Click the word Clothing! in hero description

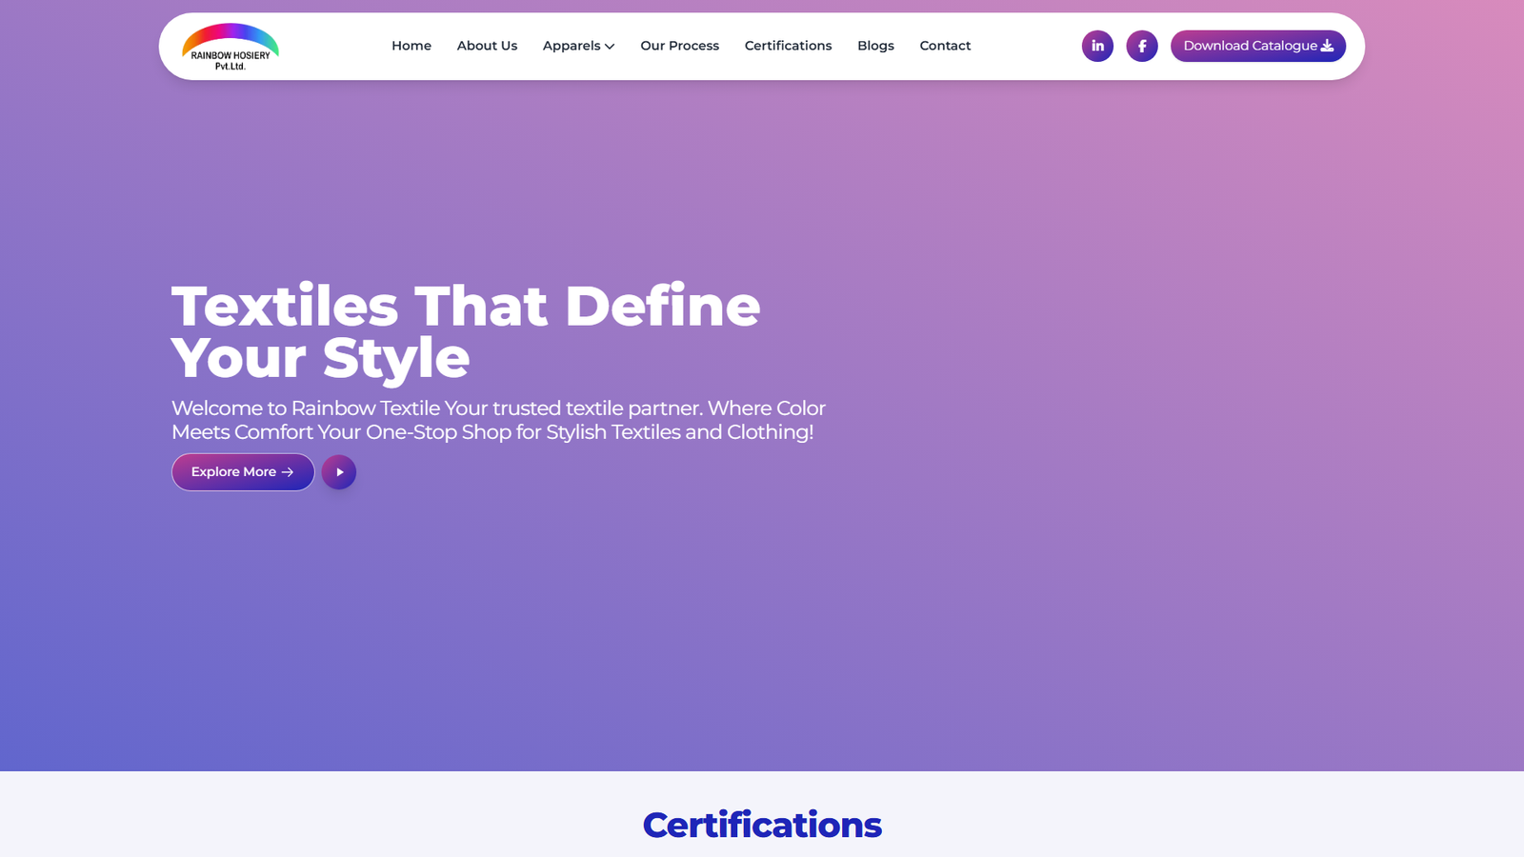tap(770, 432)
